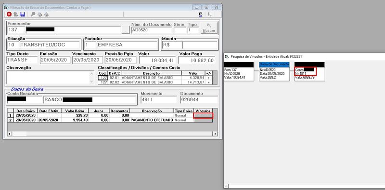This screenshot has width=385, height=190.
Task: Select row header 1 in baixa grid
Action: (10, 115)
